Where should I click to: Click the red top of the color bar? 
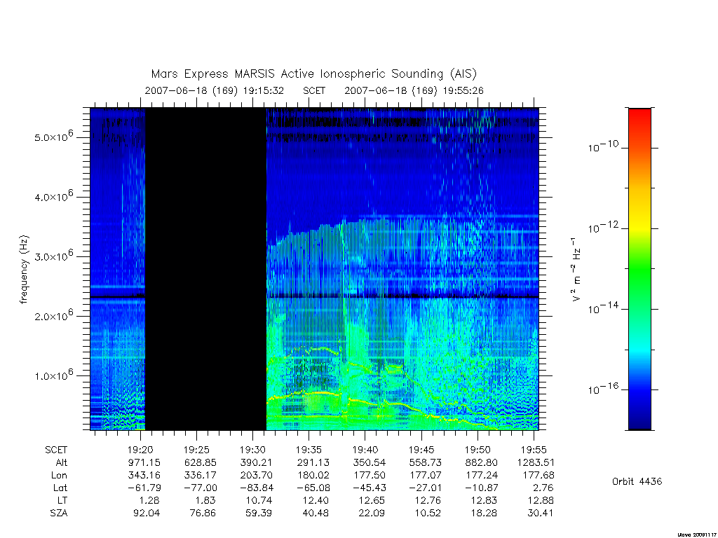[x=639, y=119]
